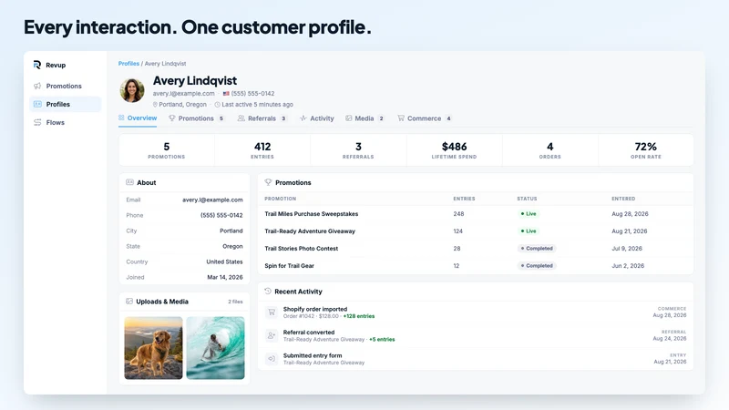Click the cart icon on Commerce tab
The width and height of the screenshot is (729, 410).
pyautogui.click(x=401, y=118)
